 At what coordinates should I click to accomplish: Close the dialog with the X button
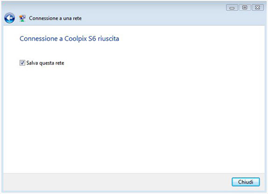tap(258, 7)
